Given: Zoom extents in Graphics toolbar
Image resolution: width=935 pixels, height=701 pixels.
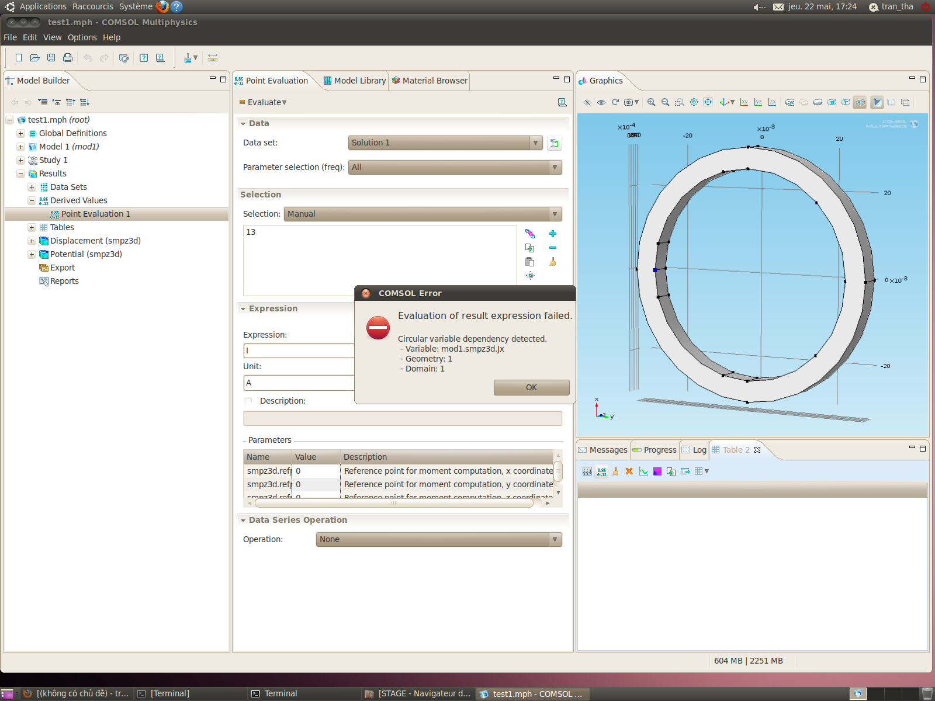Looking at the screenshot, I should [x=708, y=102].
